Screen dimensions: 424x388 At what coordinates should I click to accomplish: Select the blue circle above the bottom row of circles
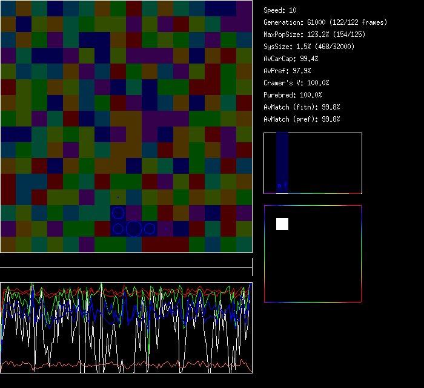(x=118, y=213)
